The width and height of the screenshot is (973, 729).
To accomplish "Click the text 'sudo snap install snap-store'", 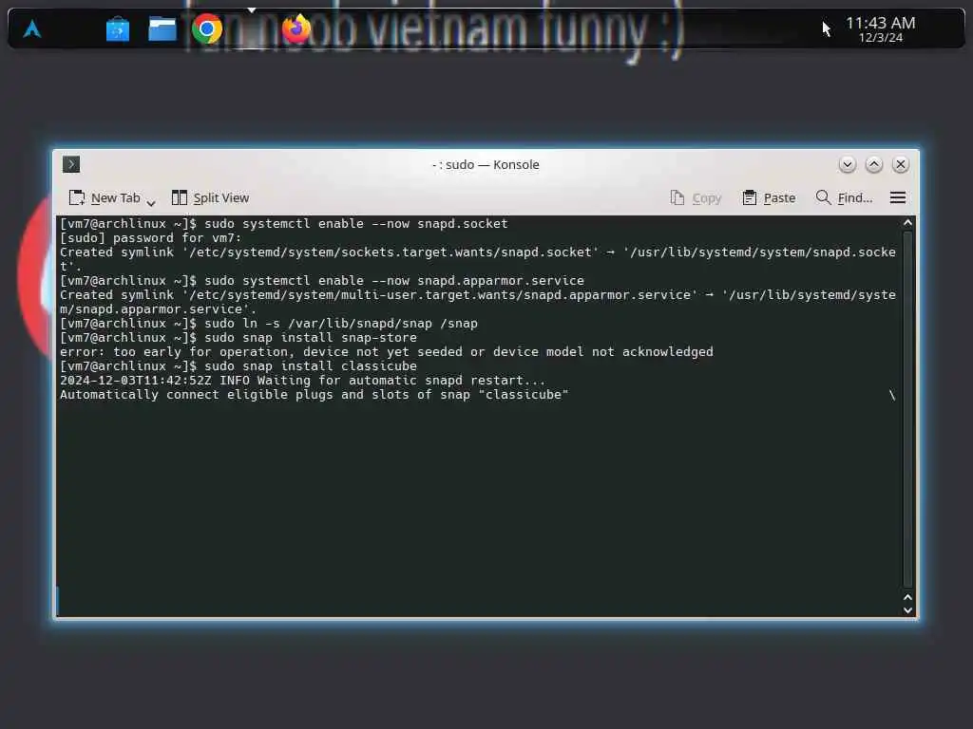I will (x=311, y=338).
